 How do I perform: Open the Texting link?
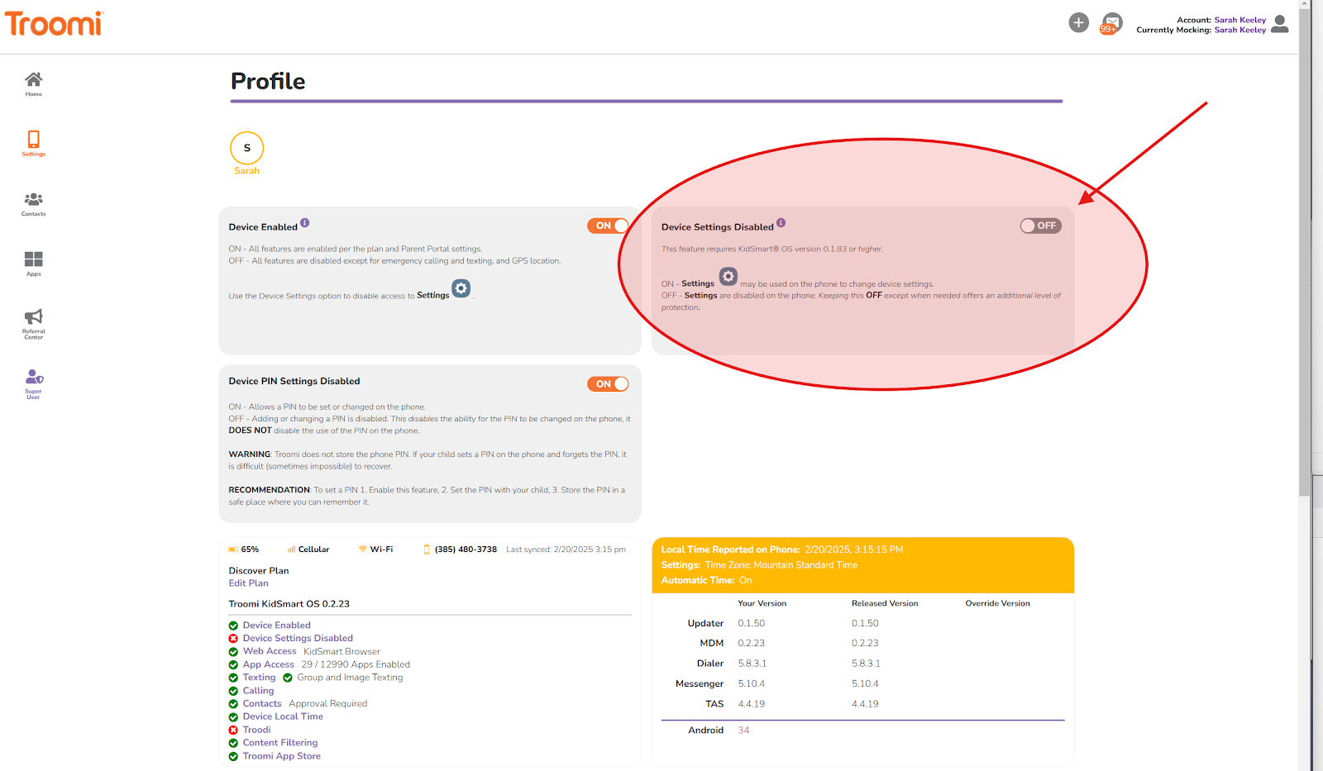(259, 678)
